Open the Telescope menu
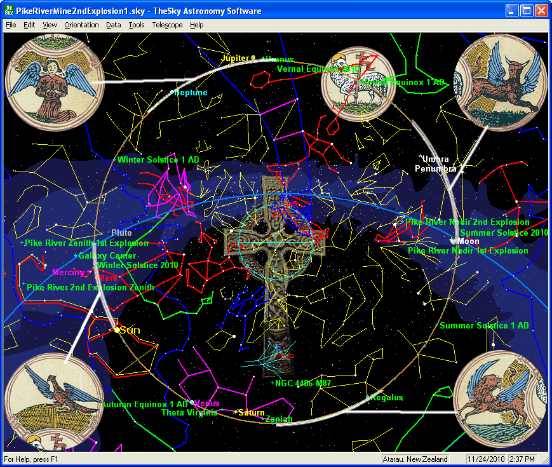The width and height of the screenshot is (552, 467). [x=167, y=25]
